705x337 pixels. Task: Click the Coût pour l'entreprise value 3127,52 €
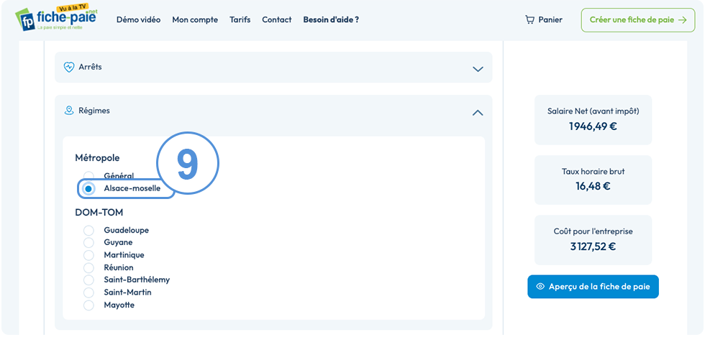click(x=593, y=246)
